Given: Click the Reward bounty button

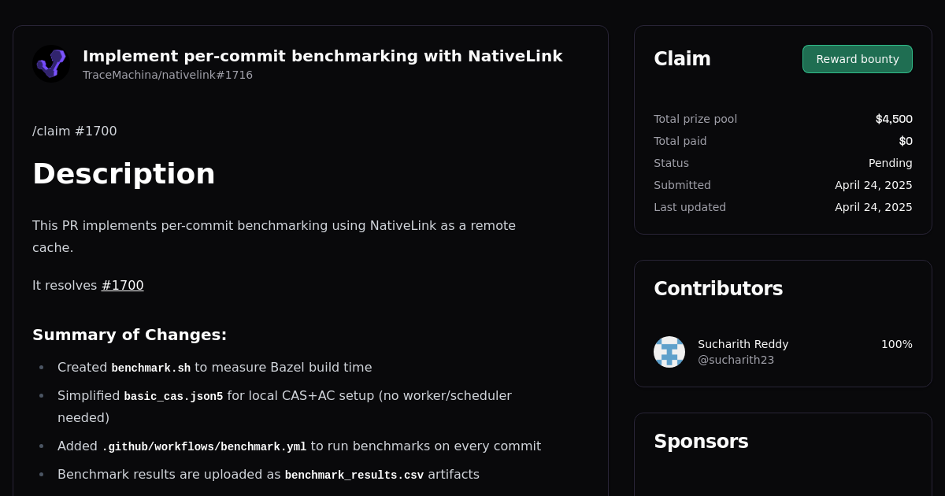Looking at the screenshot, I should tap(857, 58).
